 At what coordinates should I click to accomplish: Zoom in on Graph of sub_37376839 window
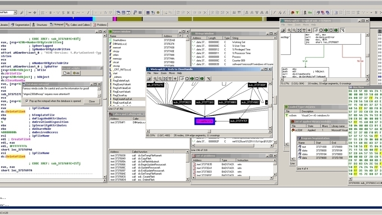click(289, 30)
